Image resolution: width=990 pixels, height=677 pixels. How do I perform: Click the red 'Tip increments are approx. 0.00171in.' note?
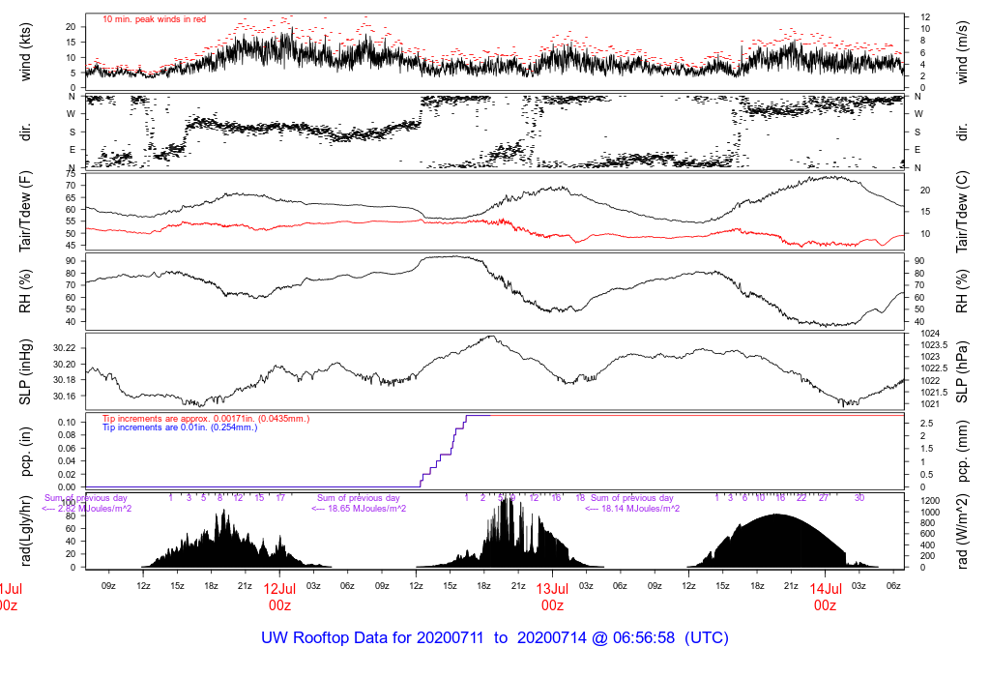tap(206, 419)
